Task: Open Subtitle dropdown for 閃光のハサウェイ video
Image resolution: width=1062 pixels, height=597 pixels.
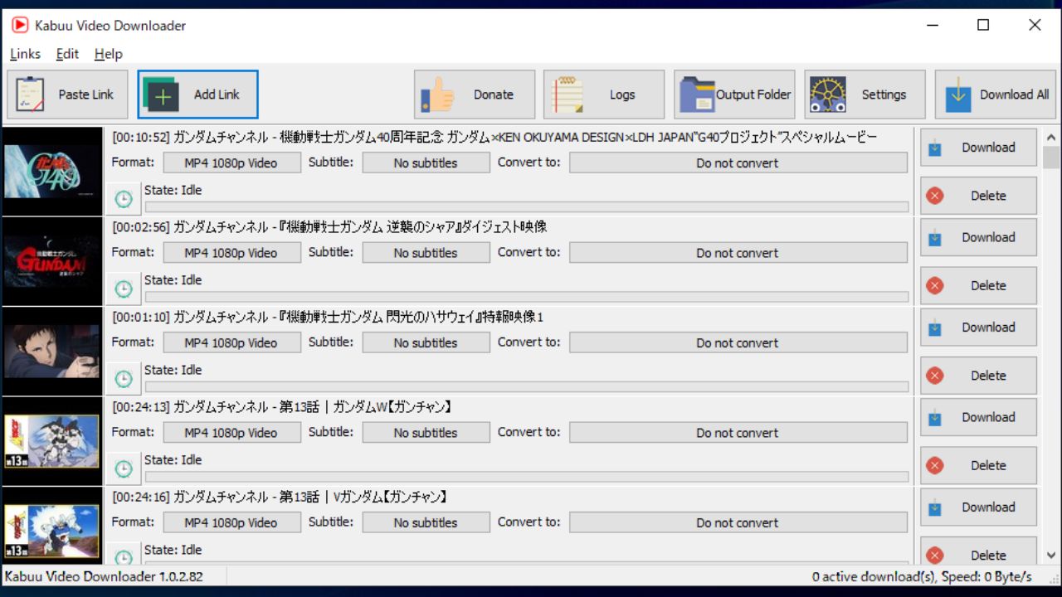Action: pyautogui.click(x=426, y=342)
